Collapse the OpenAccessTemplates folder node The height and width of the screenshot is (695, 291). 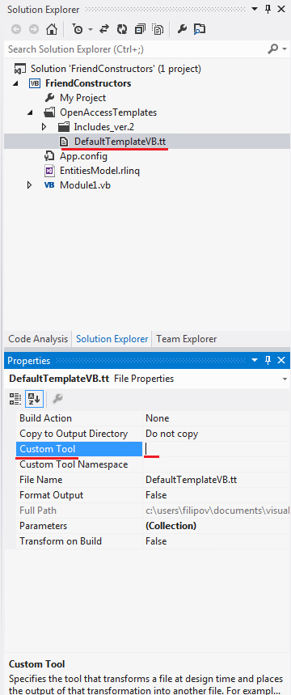click(x=30, y=112)
